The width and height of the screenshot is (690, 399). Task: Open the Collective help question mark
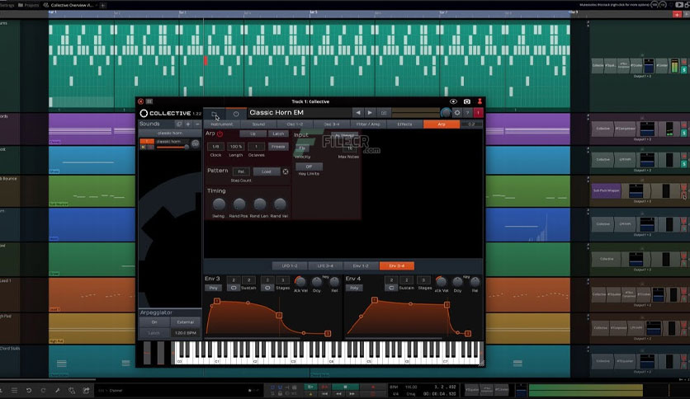tap(468, 113)
